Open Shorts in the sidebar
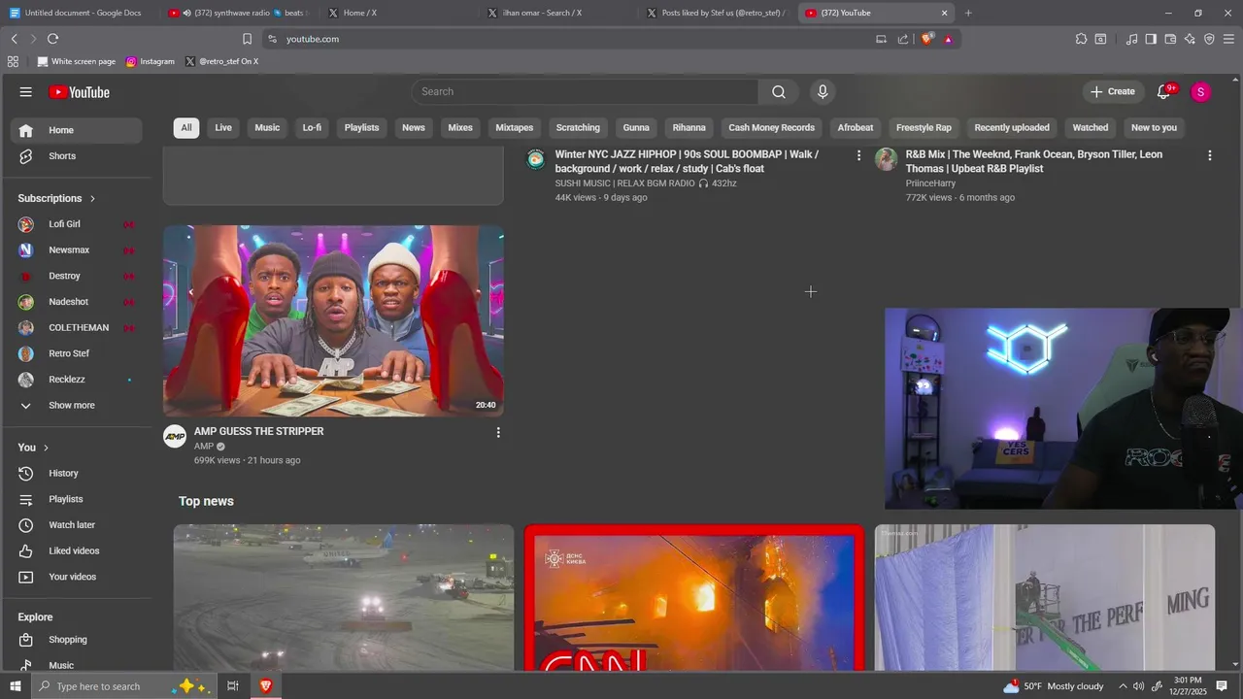Viewport: 1243px width, 699px height. tap(75, 156)
